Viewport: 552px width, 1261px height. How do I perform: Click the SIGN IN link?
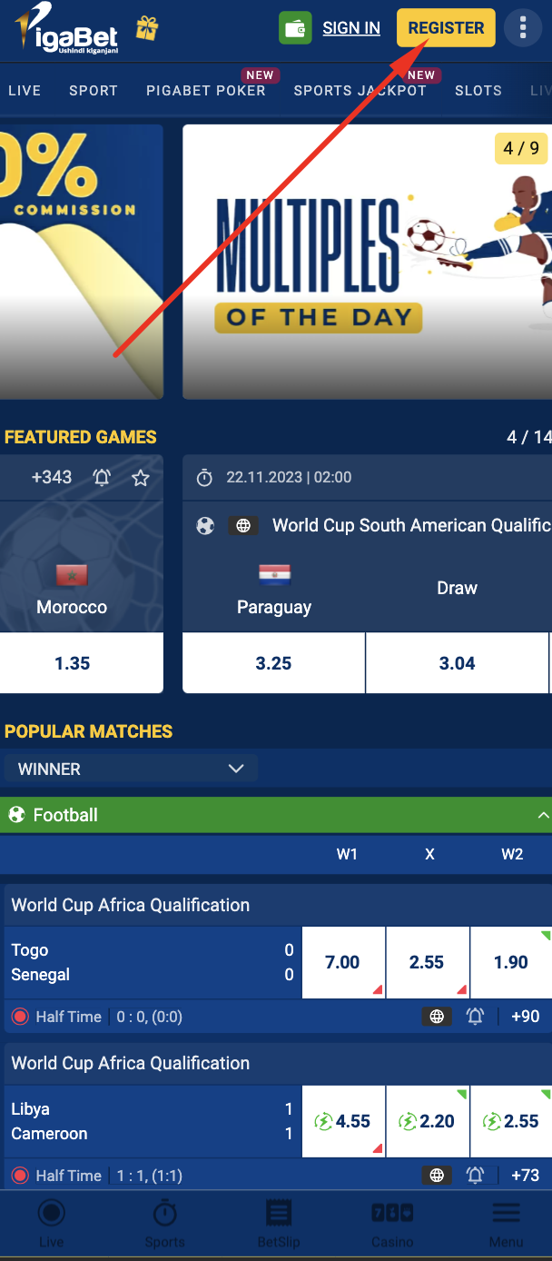click(351, 28)
